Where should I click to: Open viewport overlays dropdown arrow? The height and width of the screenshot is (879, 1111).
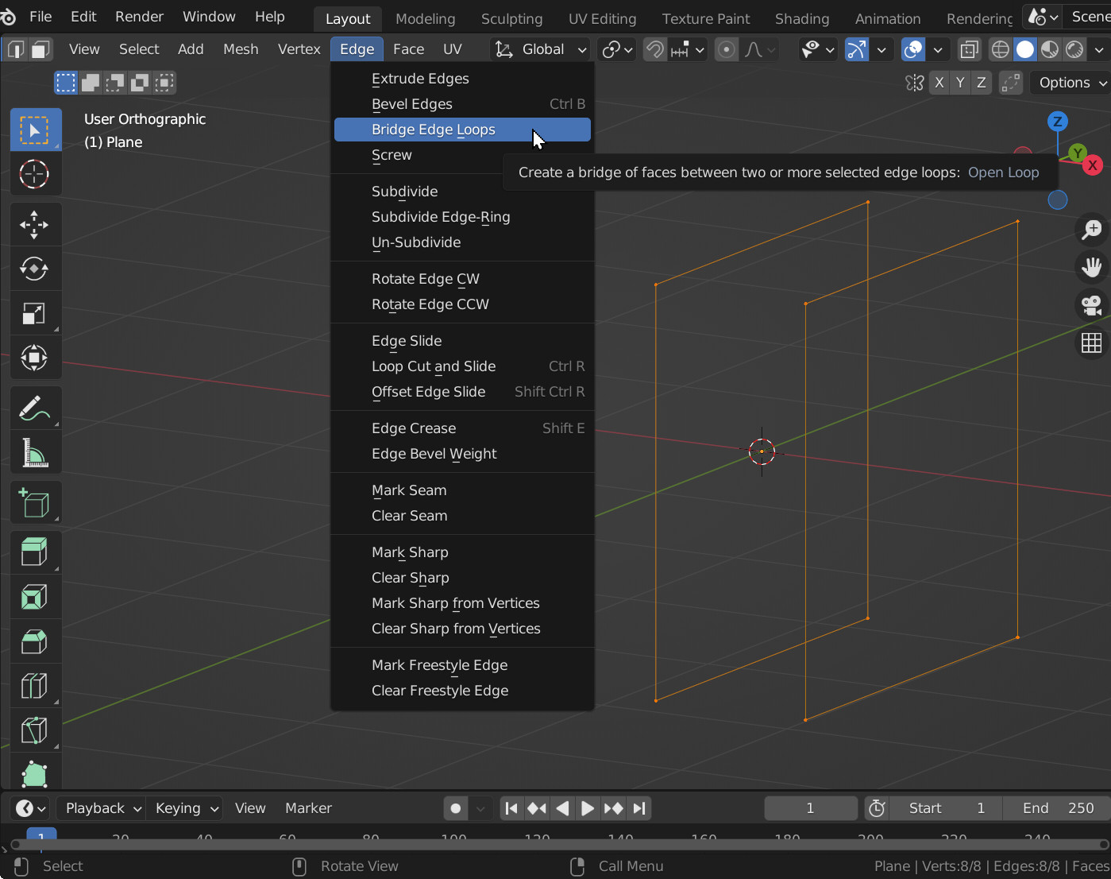point(938,49)
